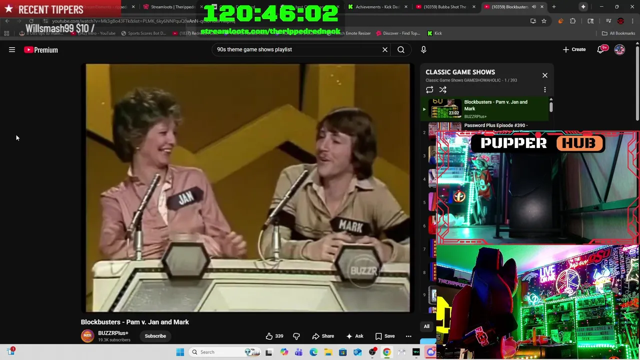640x360 pixels.
Task: Select the All filter chip below the playlist
Action: (426, 326)
